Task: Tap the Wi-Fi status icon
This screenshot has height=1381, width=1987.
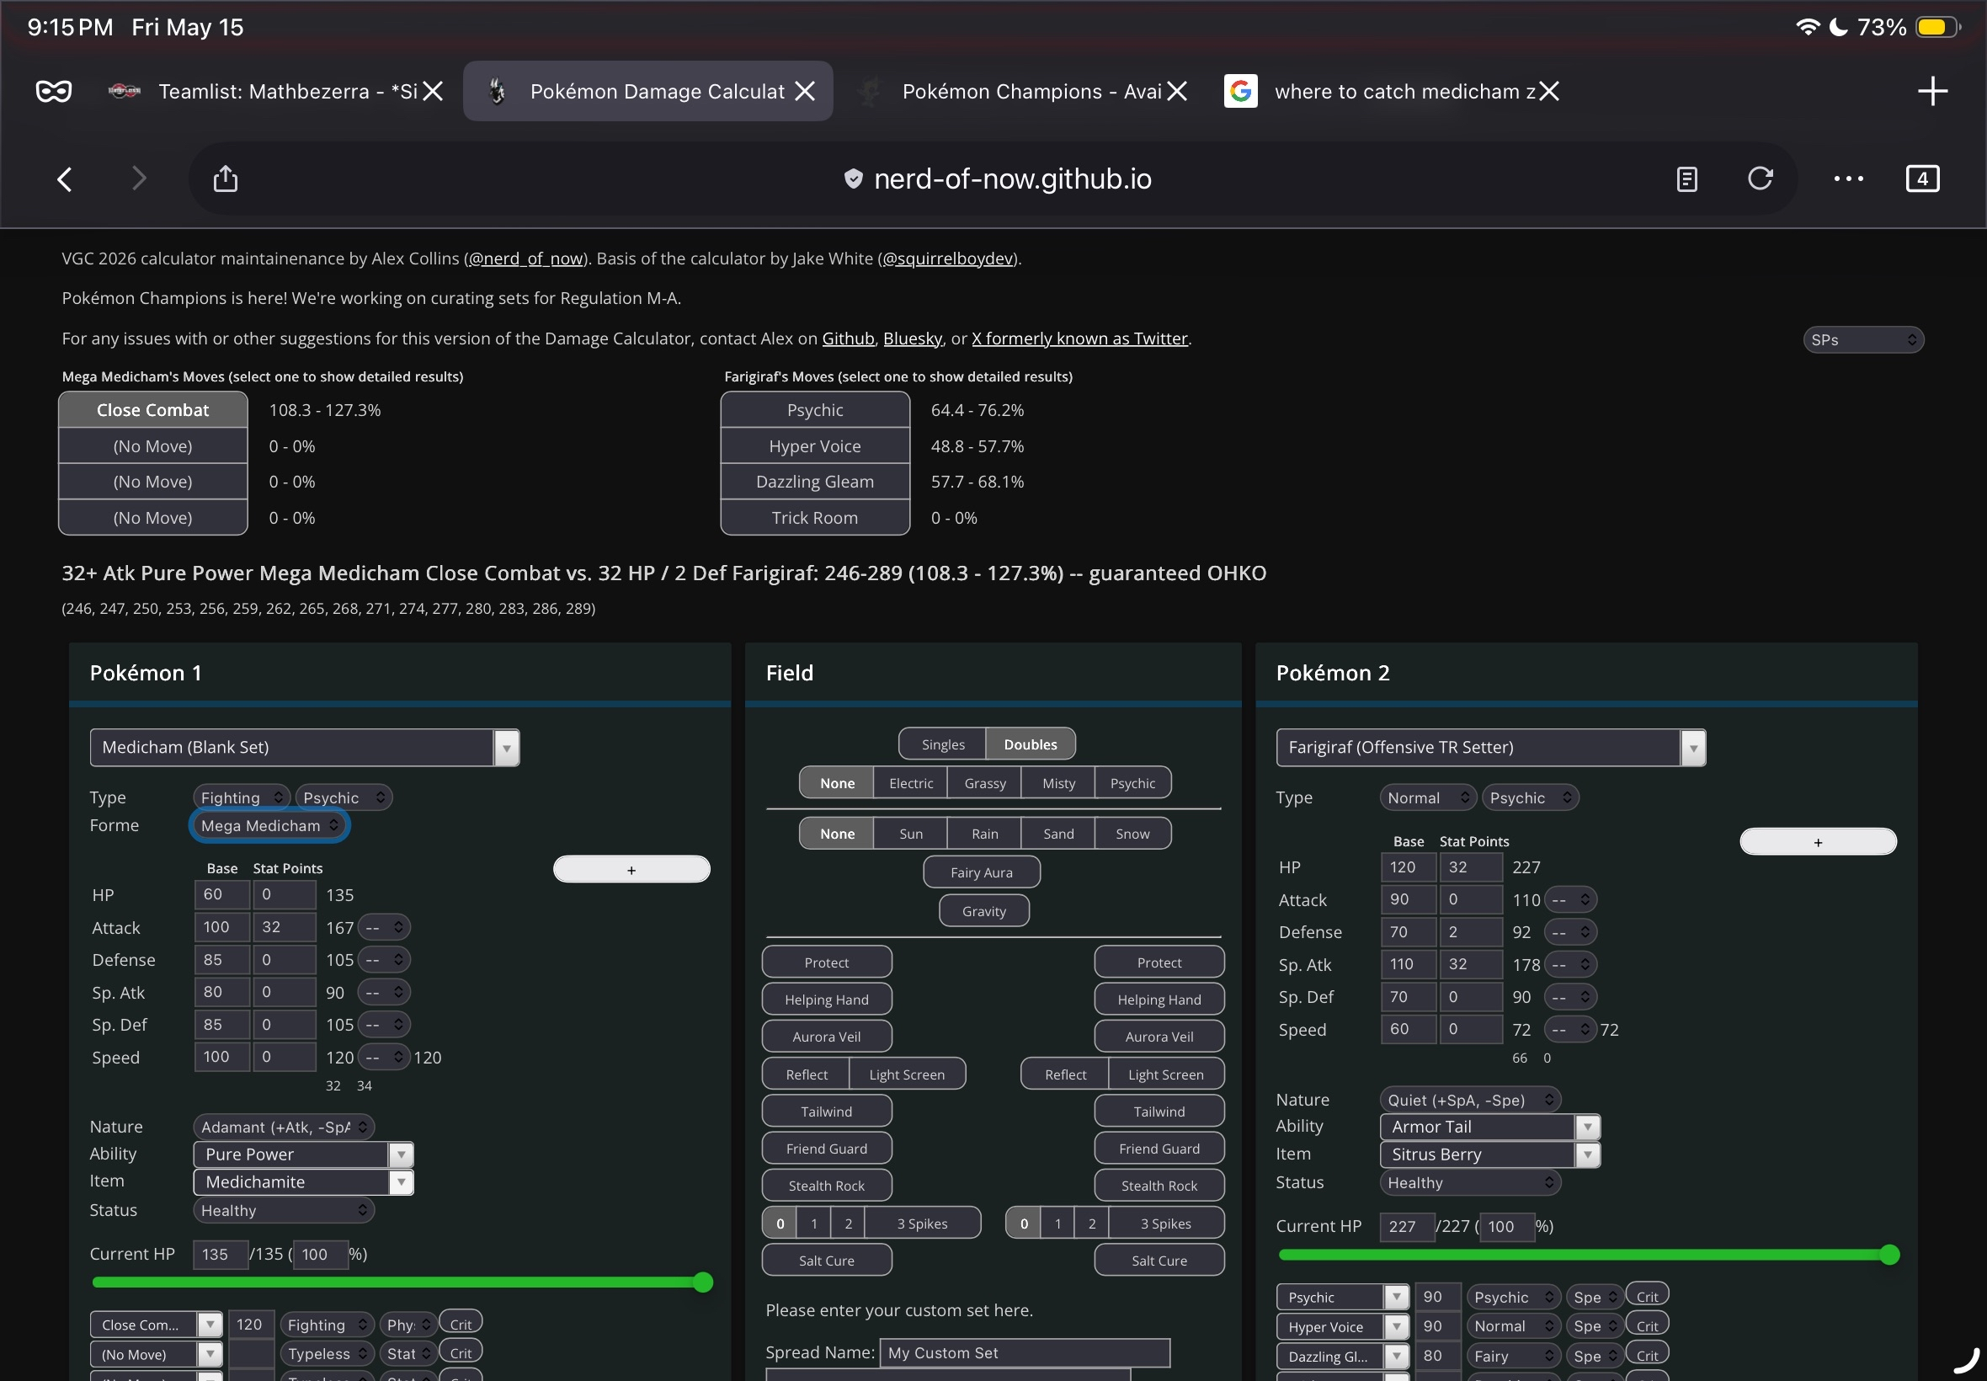Action: click(1807, 27)
